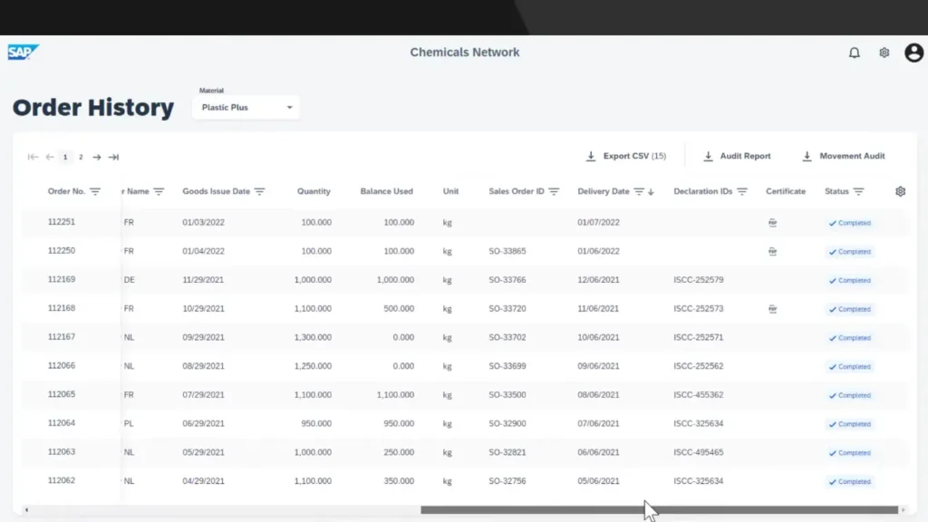Jump to last page arrow
The width and height of the screenshot is (928, 522).
tap(113, 157)
